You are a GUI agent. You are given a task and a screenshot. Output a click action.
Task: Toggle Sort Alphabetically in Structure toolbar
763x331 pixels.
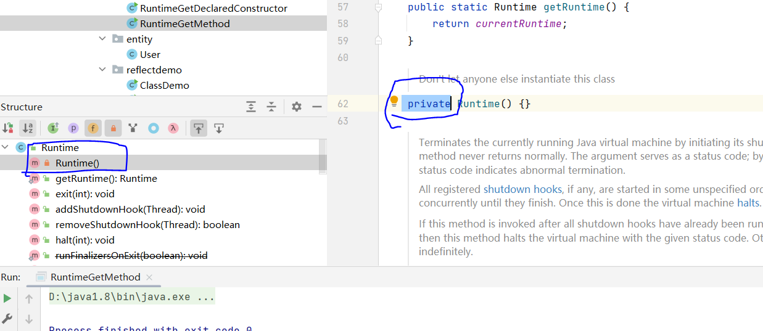27,128
